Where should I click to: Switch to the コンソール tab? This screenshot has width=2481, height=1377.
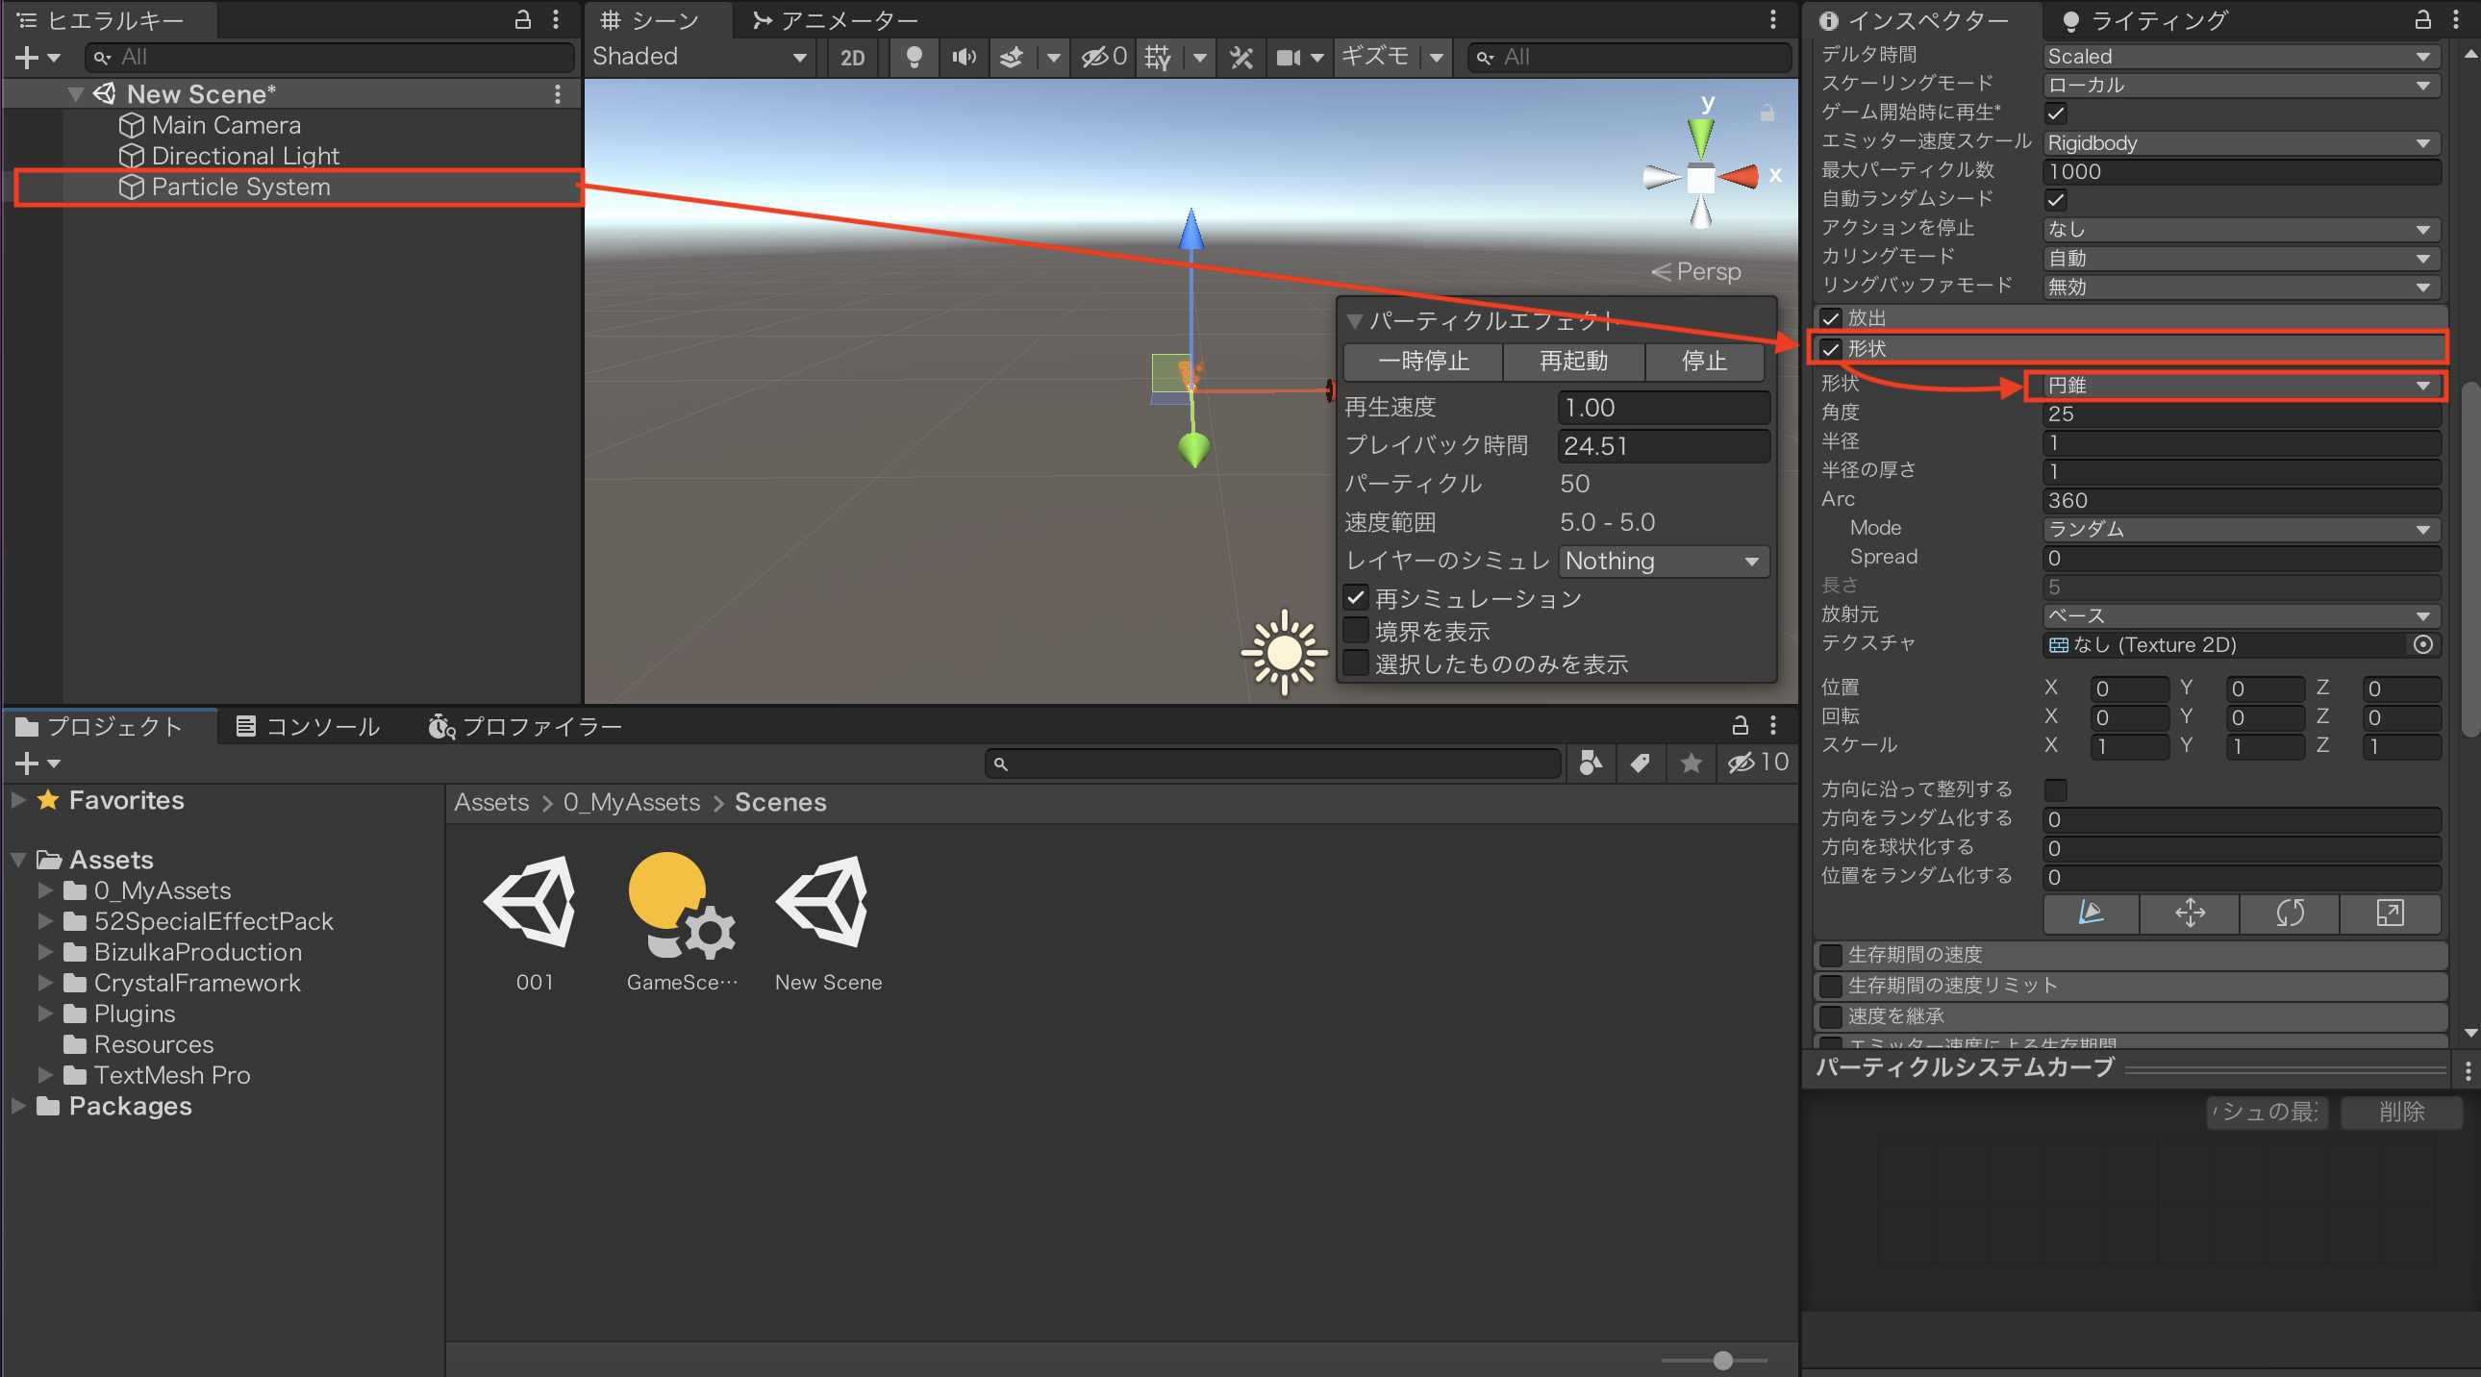(308, 727)
